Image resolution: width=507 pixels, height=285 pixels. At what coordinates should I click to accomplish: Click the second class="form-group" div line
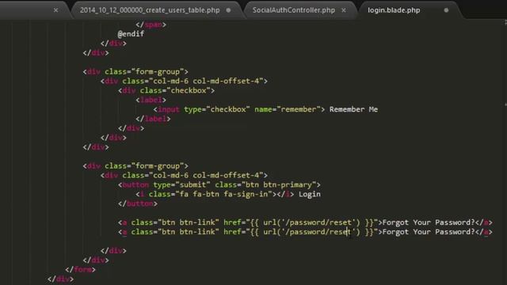(x=135, y=165)
